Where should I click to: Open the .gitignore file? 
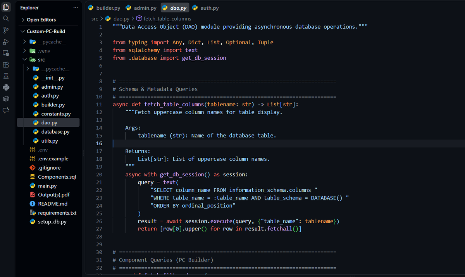coord(48,168)
